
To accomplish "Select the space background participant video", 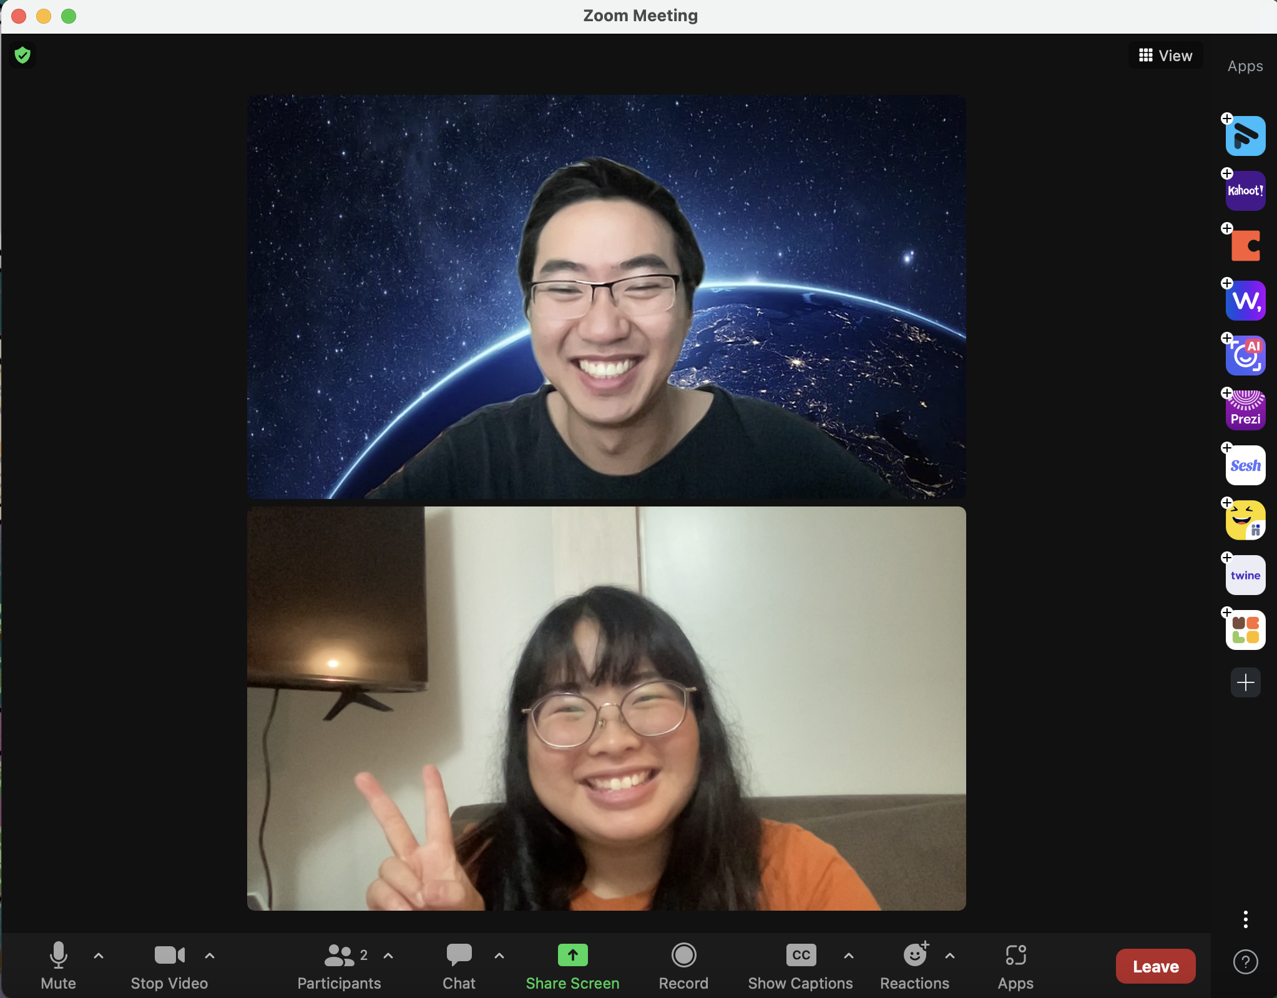I will (606, 296).
